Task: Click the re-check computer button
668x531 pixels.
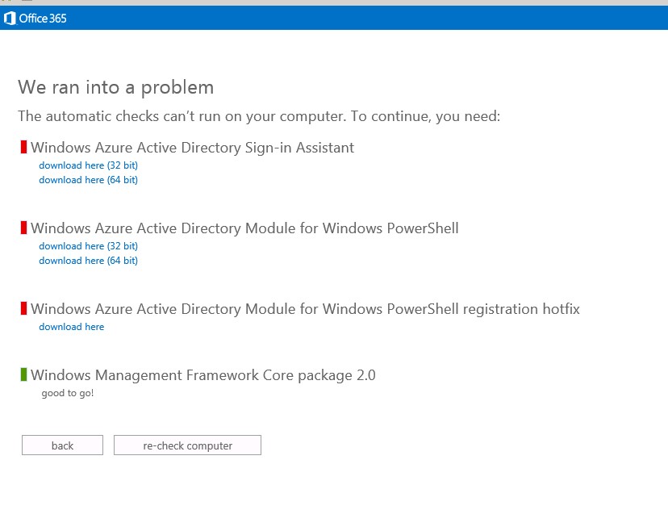Action: [187, 445]
